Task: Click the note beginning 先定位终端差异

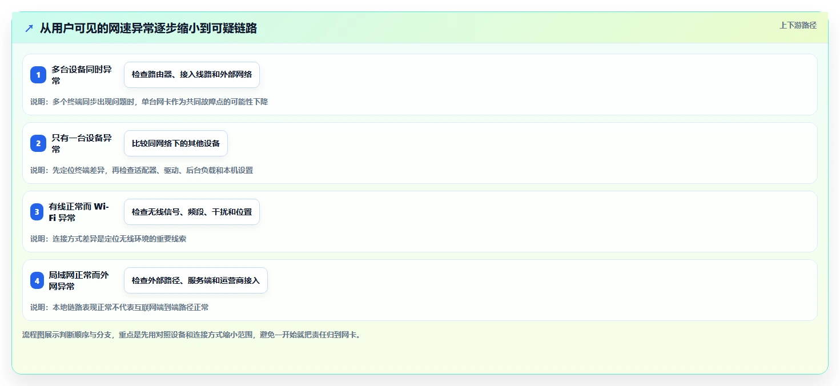Action: click(x=142, y=170)
